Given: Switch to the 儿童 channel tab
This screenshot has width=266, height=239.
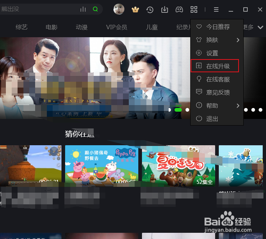Looking at the screenshot, I should pyautogui.click(x=152, y=27).
